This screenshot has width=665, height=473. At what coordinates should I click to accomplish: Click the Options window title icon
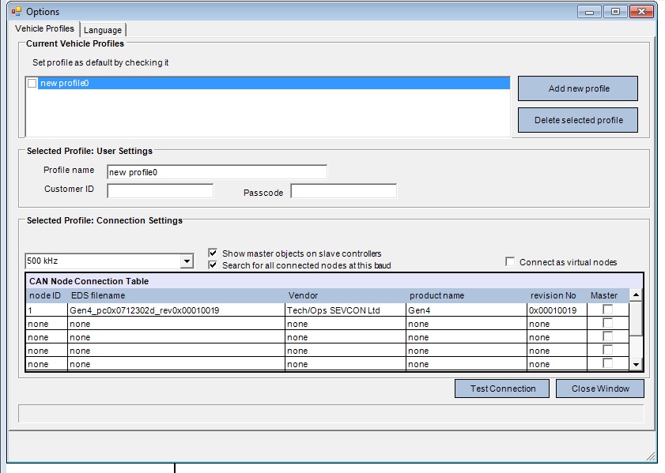(16, 11)
